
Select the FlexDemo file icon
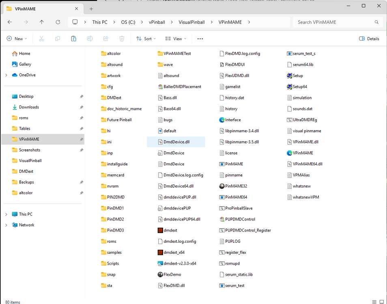click(x=160, y=274)
